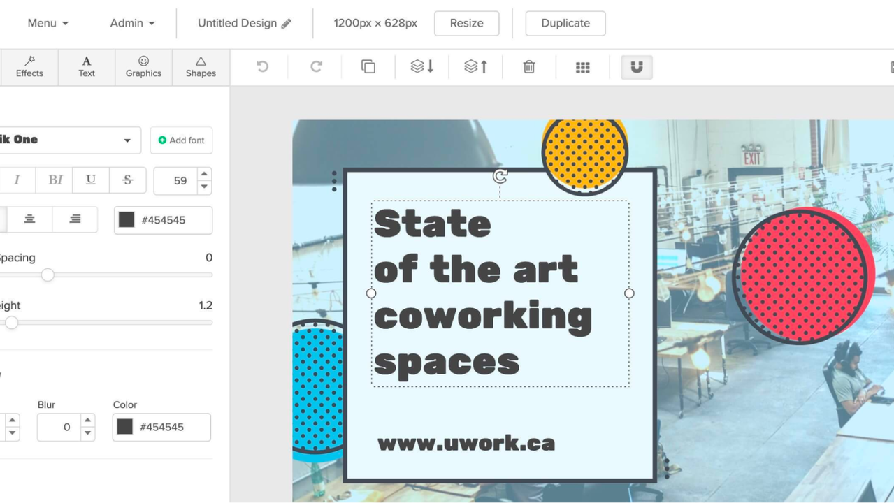The width and height of the screenshot is (894, 503).
Task: Click the undo arrow icon
Action: pyautogui.click(x=262, y=66)
